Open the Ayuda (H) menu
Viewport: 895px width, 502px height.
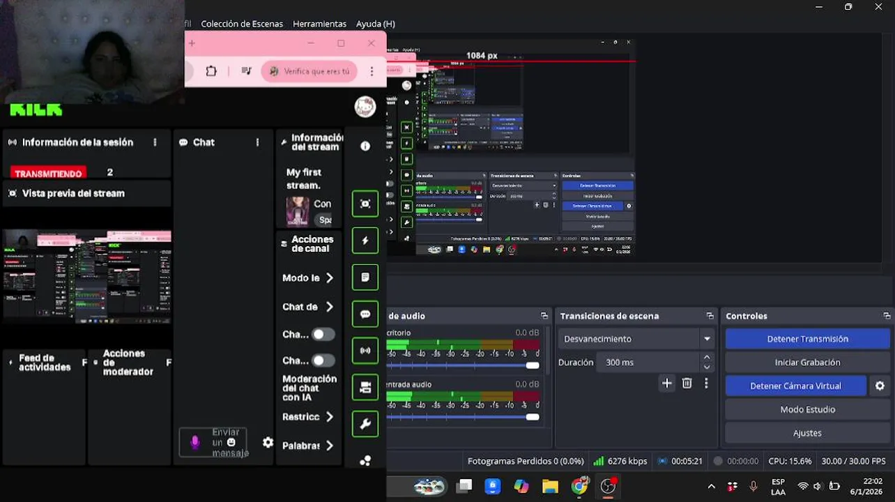376,24
